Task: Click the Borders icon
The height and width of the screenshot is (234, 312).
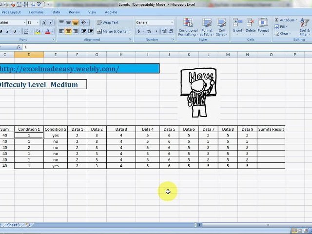Action: (26, 31)
